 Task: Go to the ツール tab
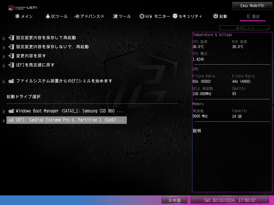pos(122,16)
